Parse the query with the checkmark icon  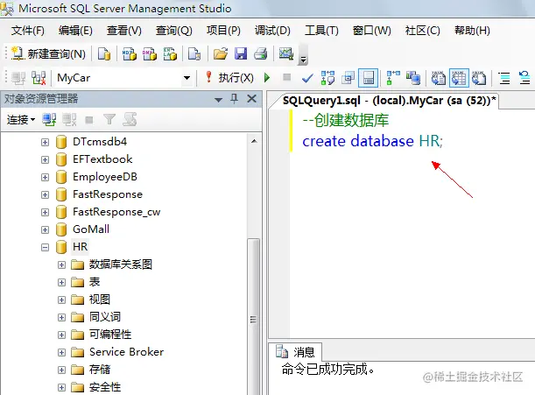tap(307, 78)
